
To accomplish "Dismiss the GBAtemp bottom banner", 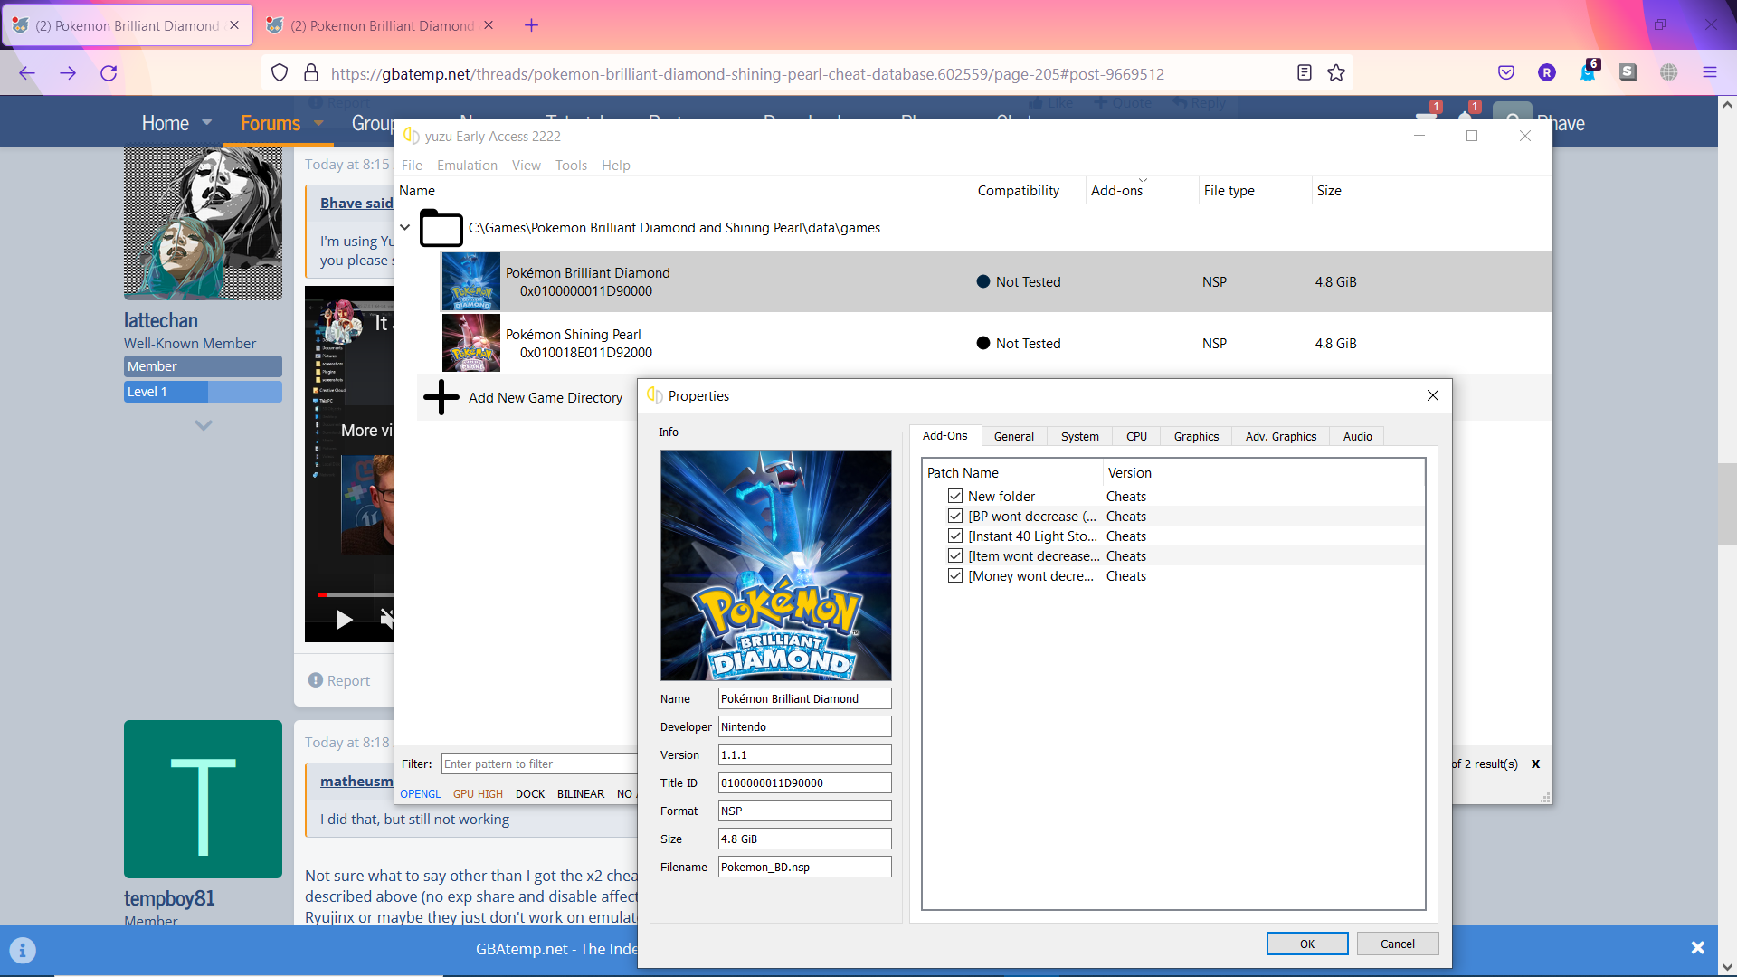I will [1698, 948].
